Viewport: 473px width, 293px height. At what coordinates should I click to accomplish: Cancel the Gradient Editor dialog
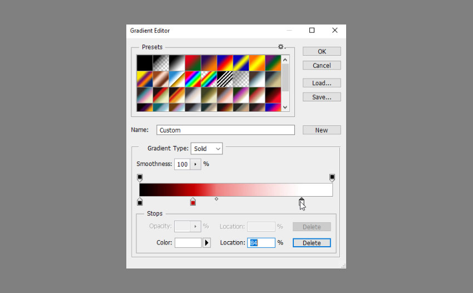click(x=322, y=66)
